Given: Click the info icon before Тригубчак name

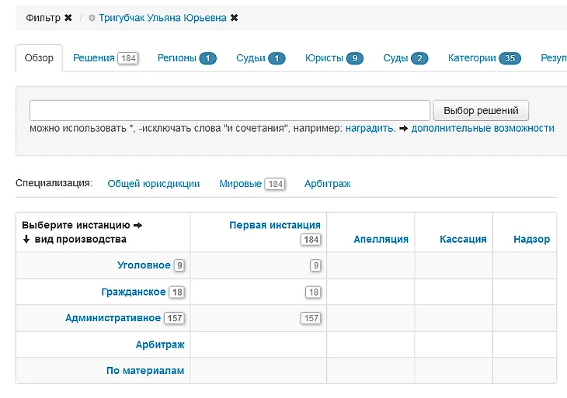Looking at the screenshot, I should pos(92,17).
